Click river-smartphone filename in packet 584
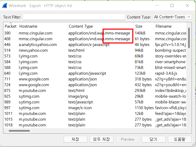Screen dimensions: 196x147 pyautogui.click(x=170, y=62)
